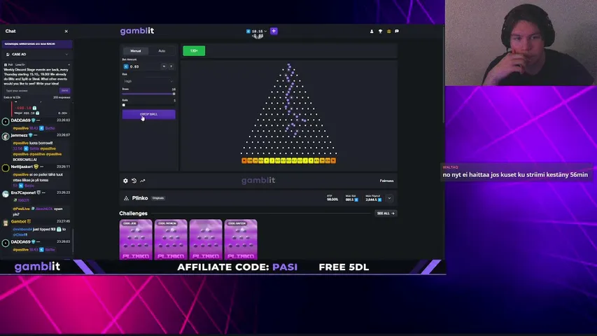Open the user profile icon
Screen dimensions: 597x336
(x=372, y=31)
